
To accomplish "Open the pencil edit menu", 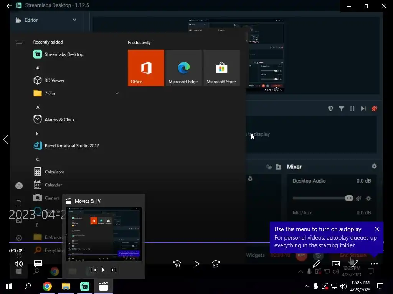I will pyautogui.click(x=317, y=263).
